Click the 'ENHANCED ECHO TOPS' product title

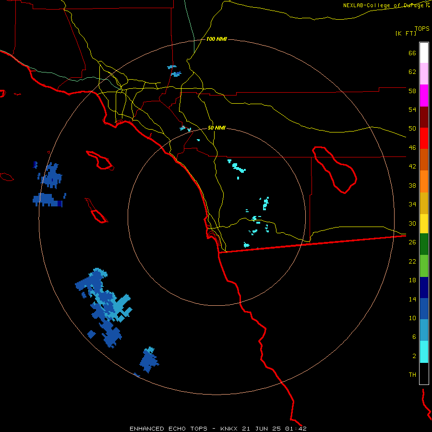(168, 429)
